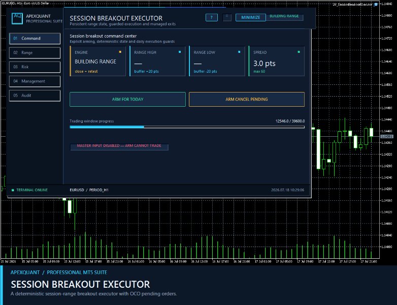Click the ApexQuant AQ logo icon

pyautogui.click(x=17, y=18)
